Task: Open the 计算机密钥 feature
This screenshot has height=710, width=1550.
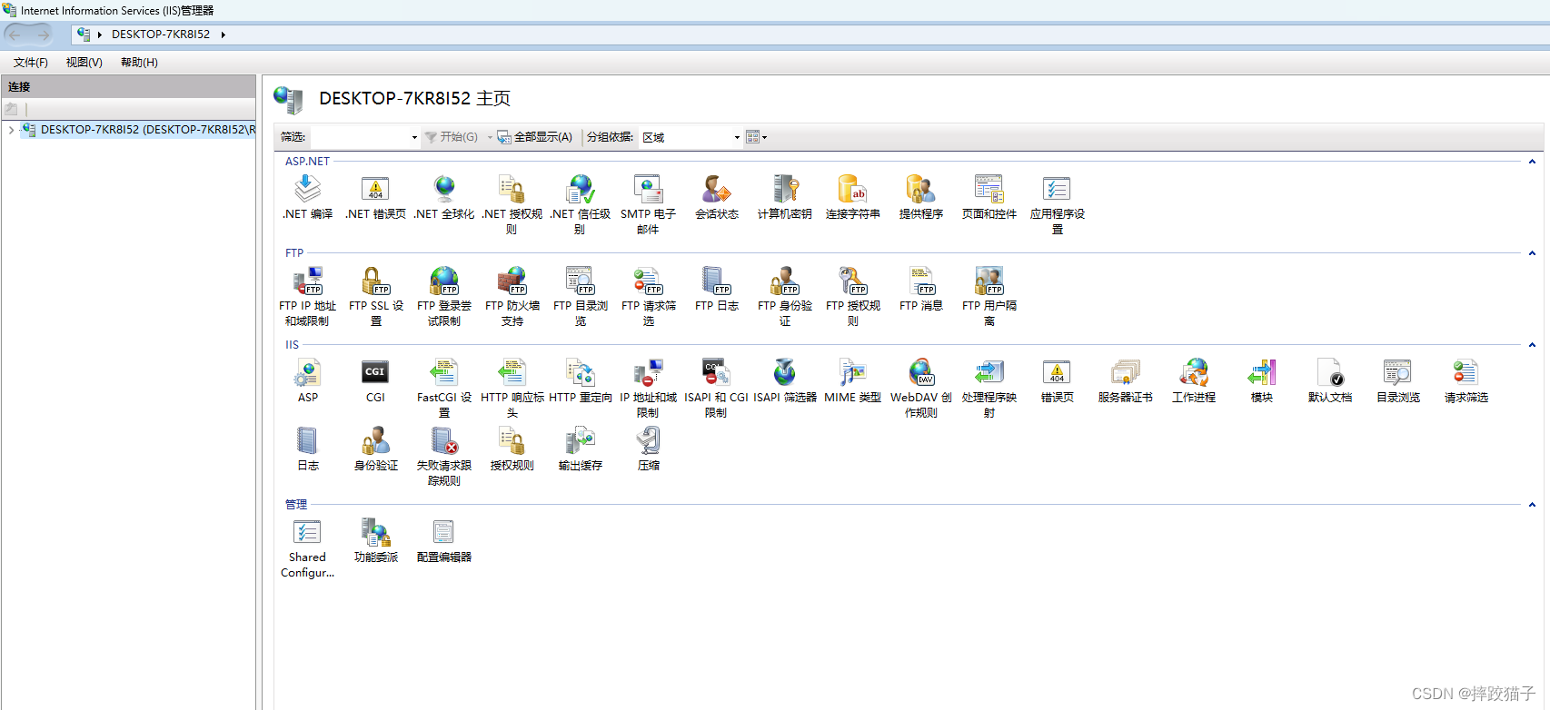Action: pyautogui.click(x=785, y=197)
